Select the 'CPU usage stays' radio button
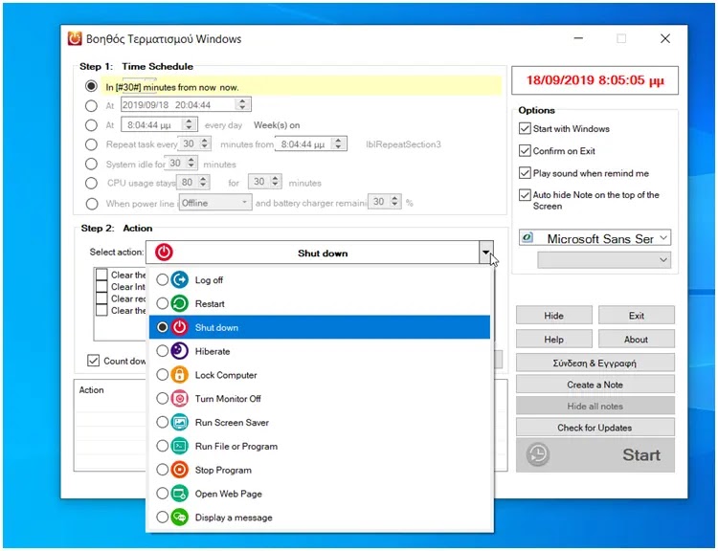The height and width of the screenshot is (551, 718). [x=92, y=183]
